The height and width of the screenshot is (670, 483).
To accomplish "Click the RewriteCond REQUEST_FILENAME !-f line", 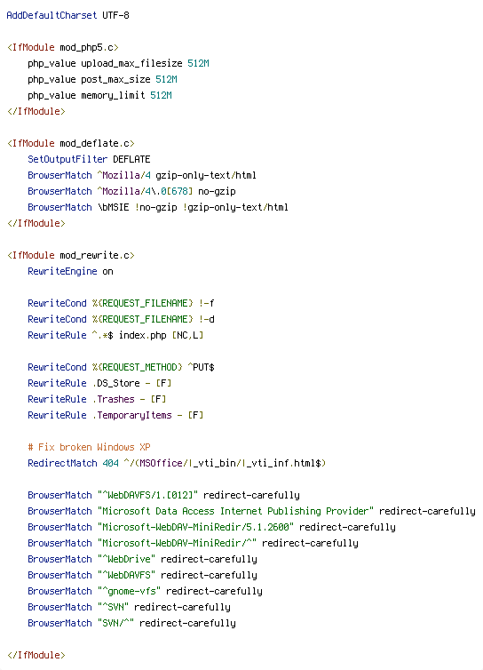I will click(x=121, y=303).
